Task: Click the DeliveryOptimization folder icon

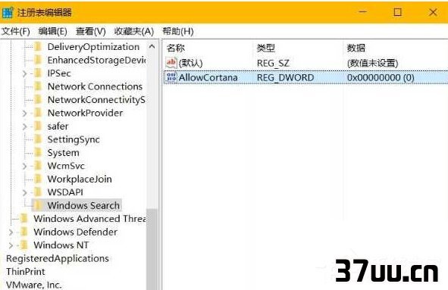Action: (x=38, y=47)
